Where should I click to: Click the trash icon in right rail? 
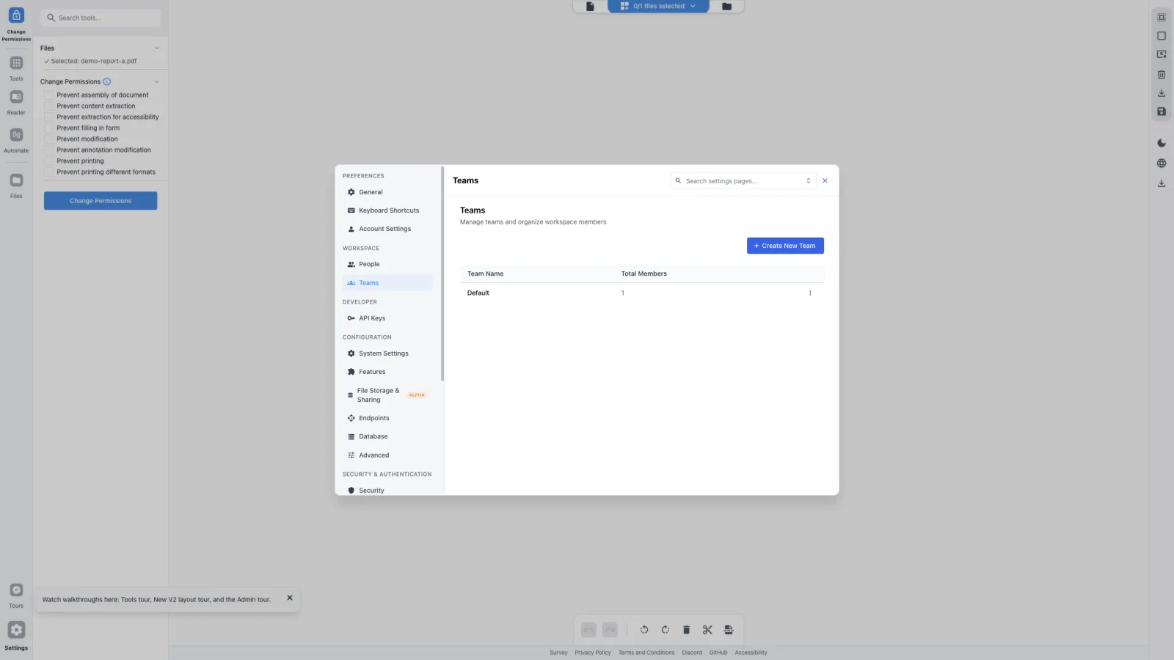coord(1162,74)
